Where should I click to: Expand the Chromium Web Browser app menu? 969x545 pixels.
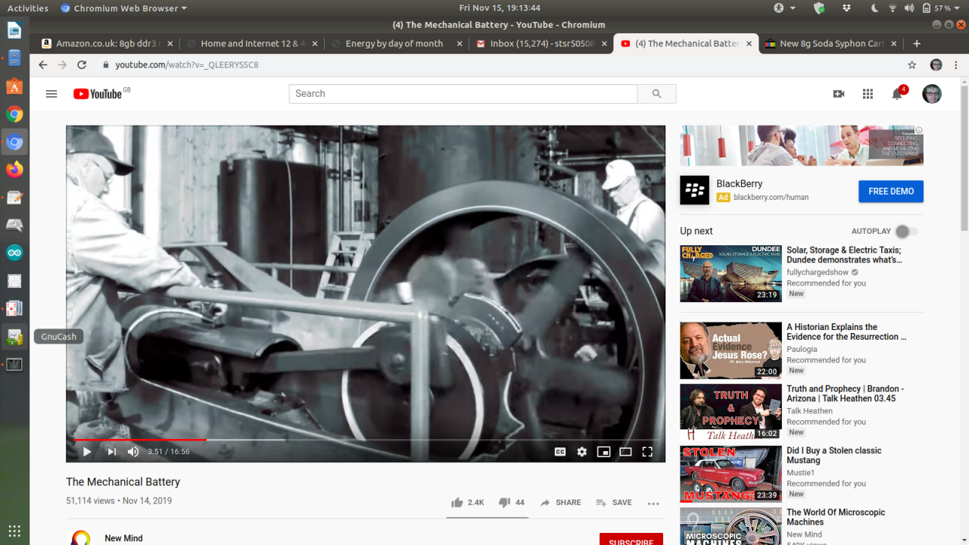(123, 8)
